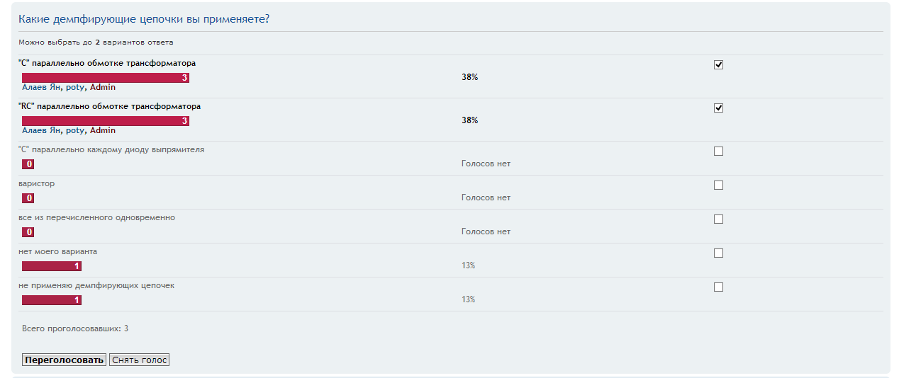Click the Снять голос button
This screenshot has height=378, width=899.
tap(139, 360)
